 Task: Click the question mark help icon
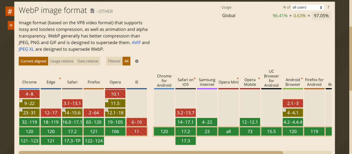328,7
